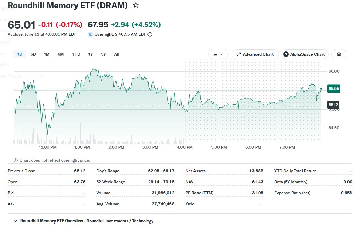Viewport: 355px width, 229px height.
Task: Open the Advanced Chart
Action: (255, 54)
